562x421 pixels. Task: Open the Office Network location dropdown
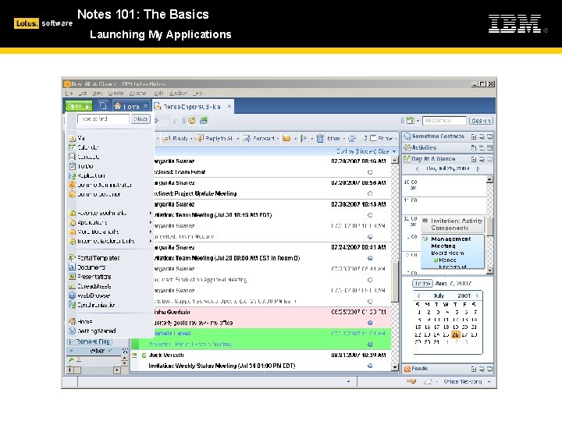pos(489,381)
